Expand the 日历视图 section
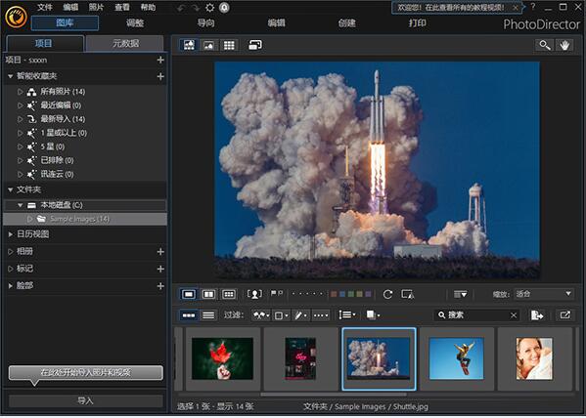 point(11,234)
